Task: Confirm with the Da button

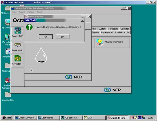Action: click(46, 37)
